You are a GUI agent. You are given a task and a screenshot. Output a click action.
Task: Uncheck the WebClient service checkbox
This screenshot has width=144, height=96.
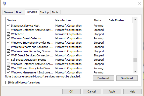click(8, 34)
